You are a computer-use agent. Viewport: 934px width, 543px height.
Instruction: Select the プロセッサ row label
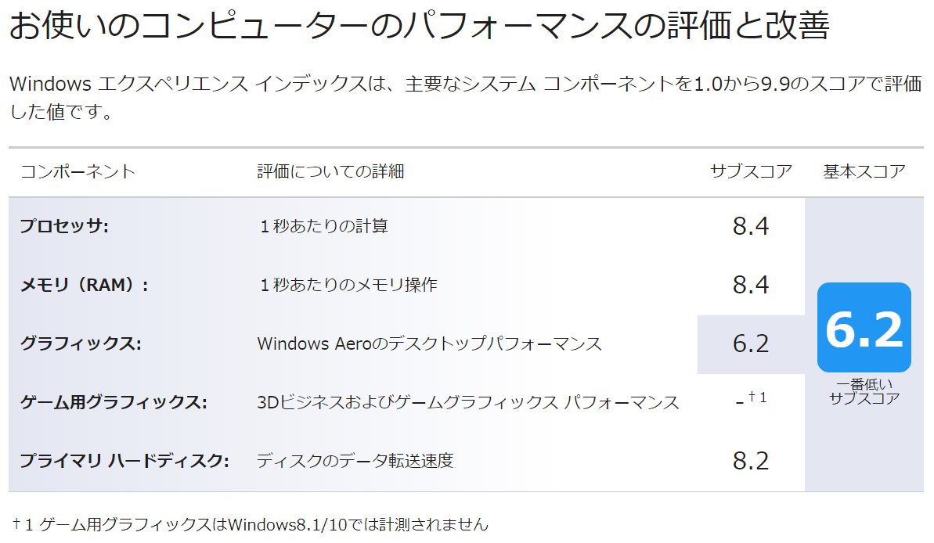(x=64, y=226)
